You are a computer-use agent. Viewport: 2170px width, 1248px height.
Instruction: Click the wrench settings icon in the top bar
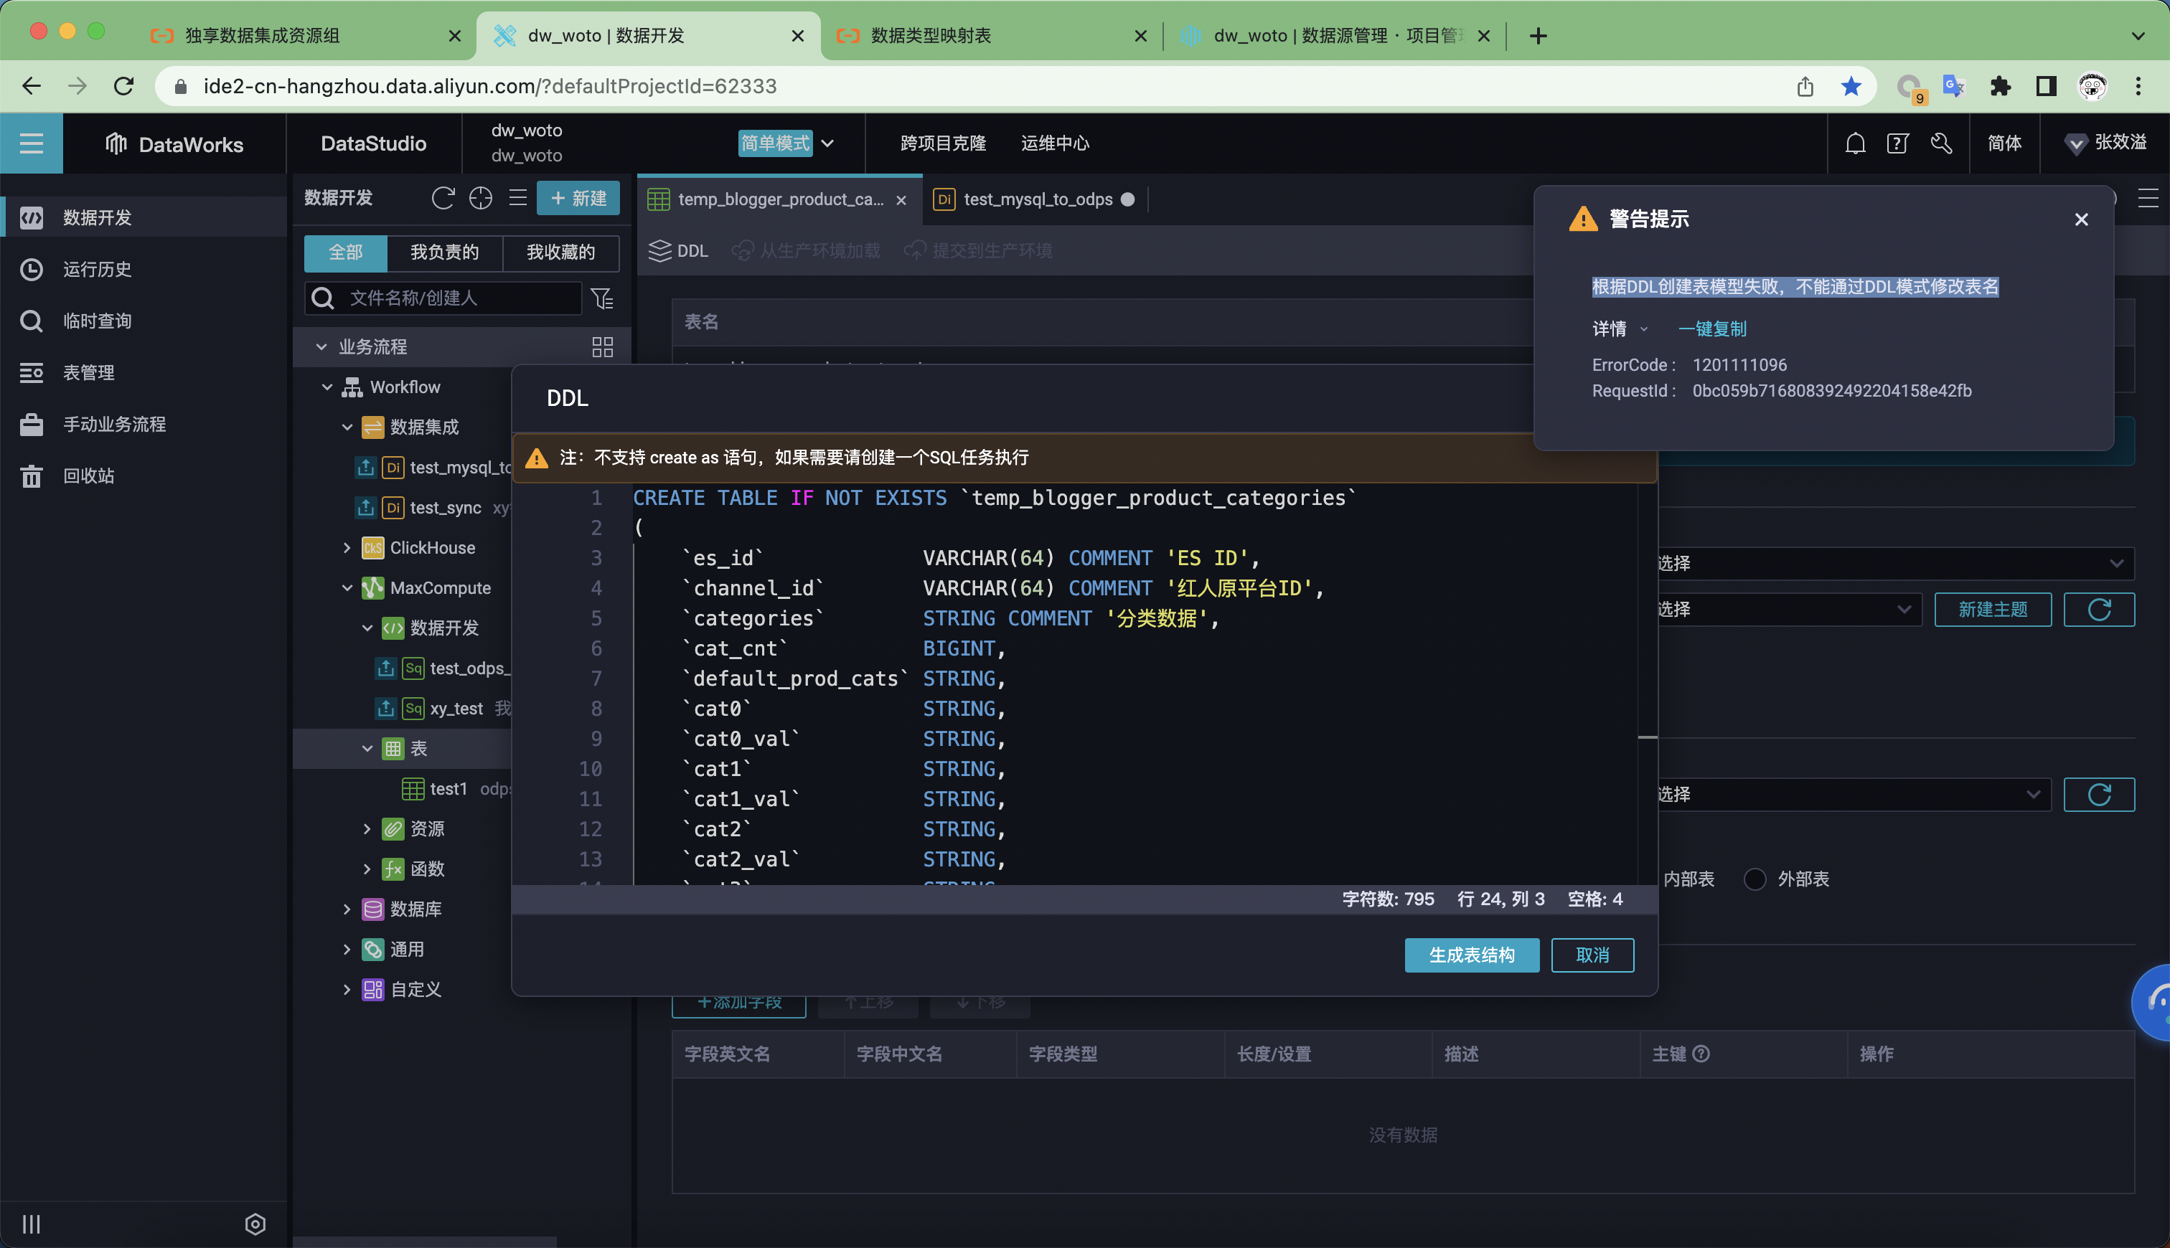coord(1941,143)
